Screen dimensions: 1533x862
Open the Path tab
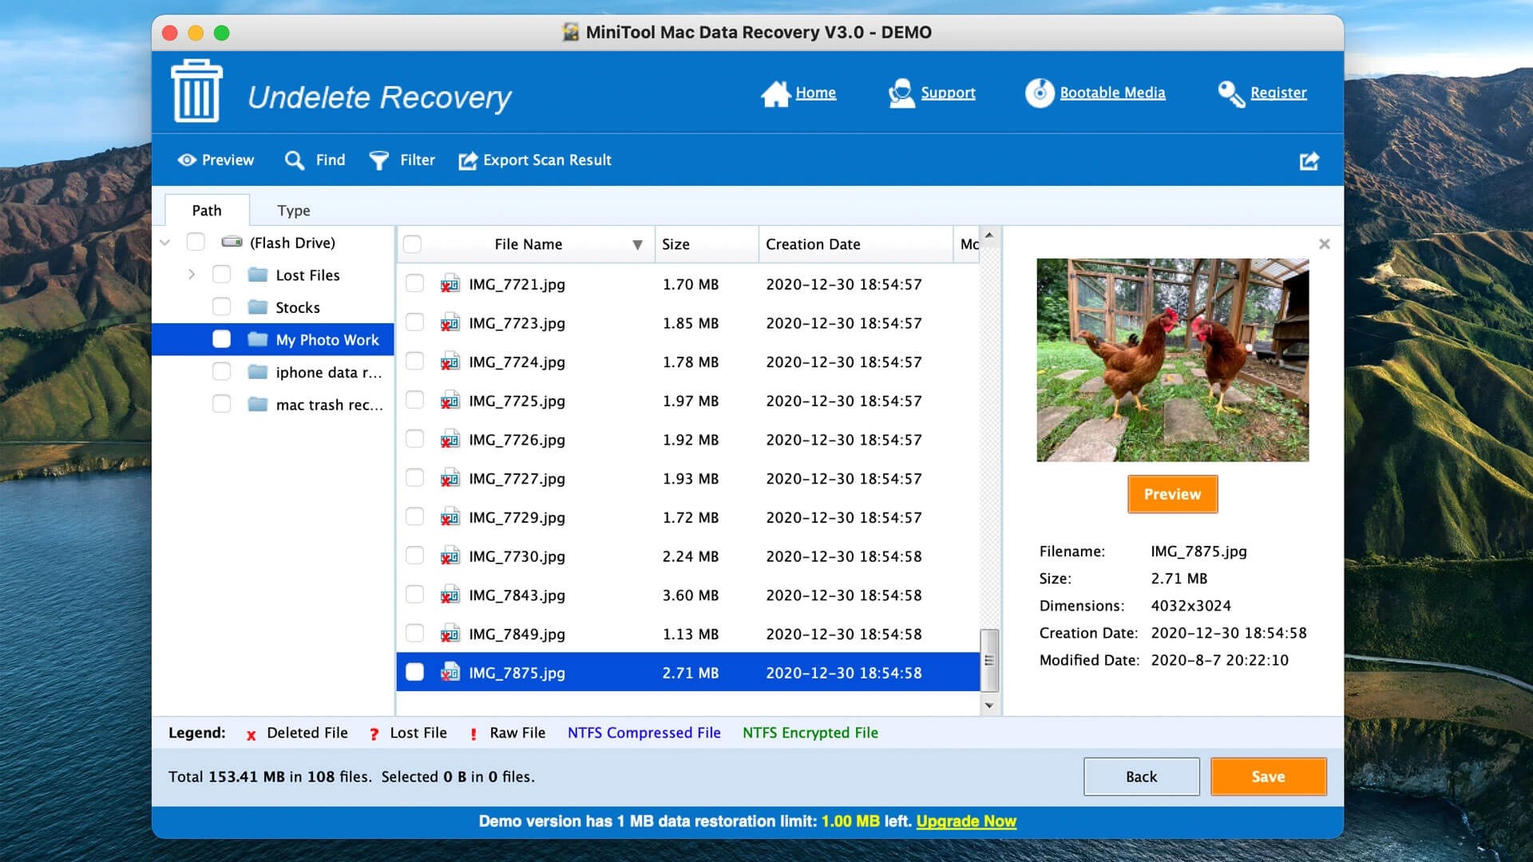coord(207,210)
